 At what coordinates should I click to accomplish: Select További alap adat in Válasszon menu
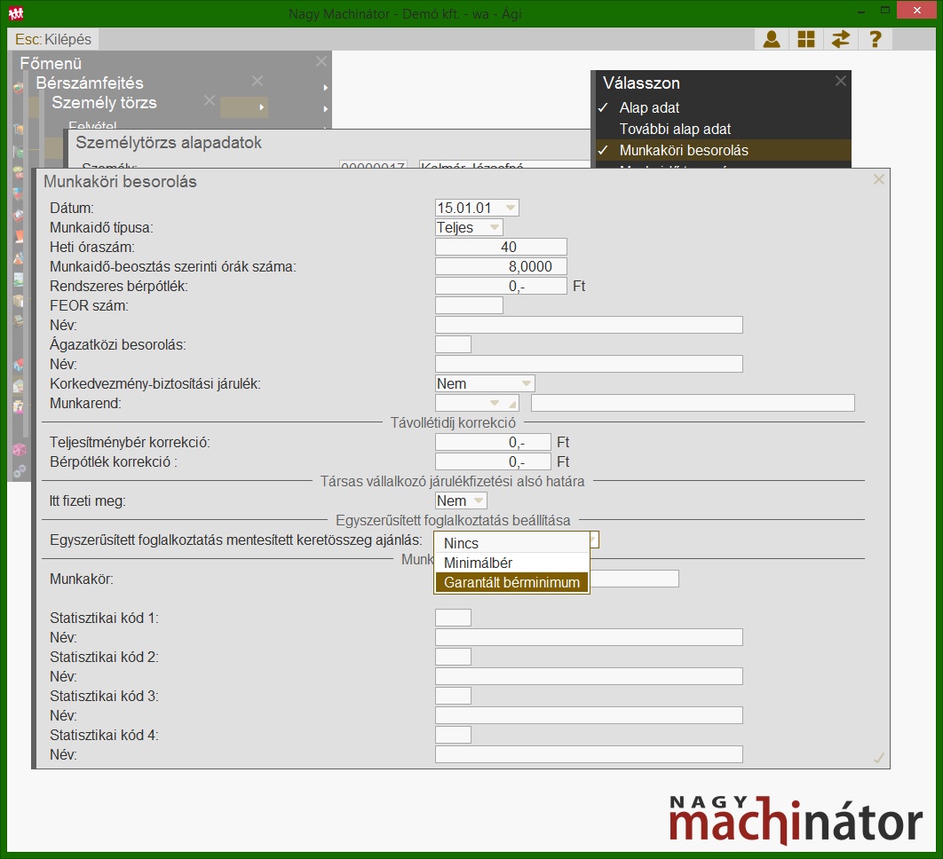coord(724,130)
